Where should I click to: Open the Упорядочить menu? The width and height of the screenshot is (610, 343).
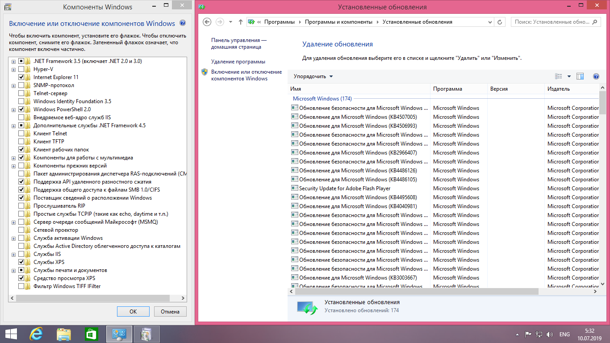[313, 76]
